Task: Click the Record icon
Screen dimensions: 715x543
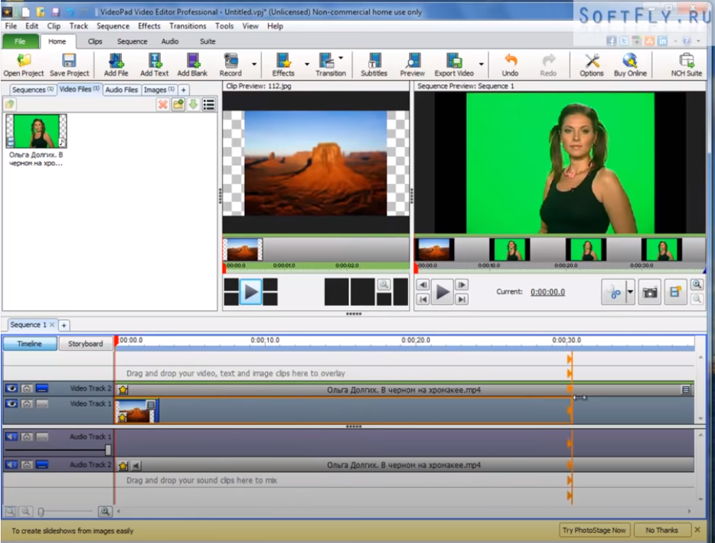Action: pos(230,65)
